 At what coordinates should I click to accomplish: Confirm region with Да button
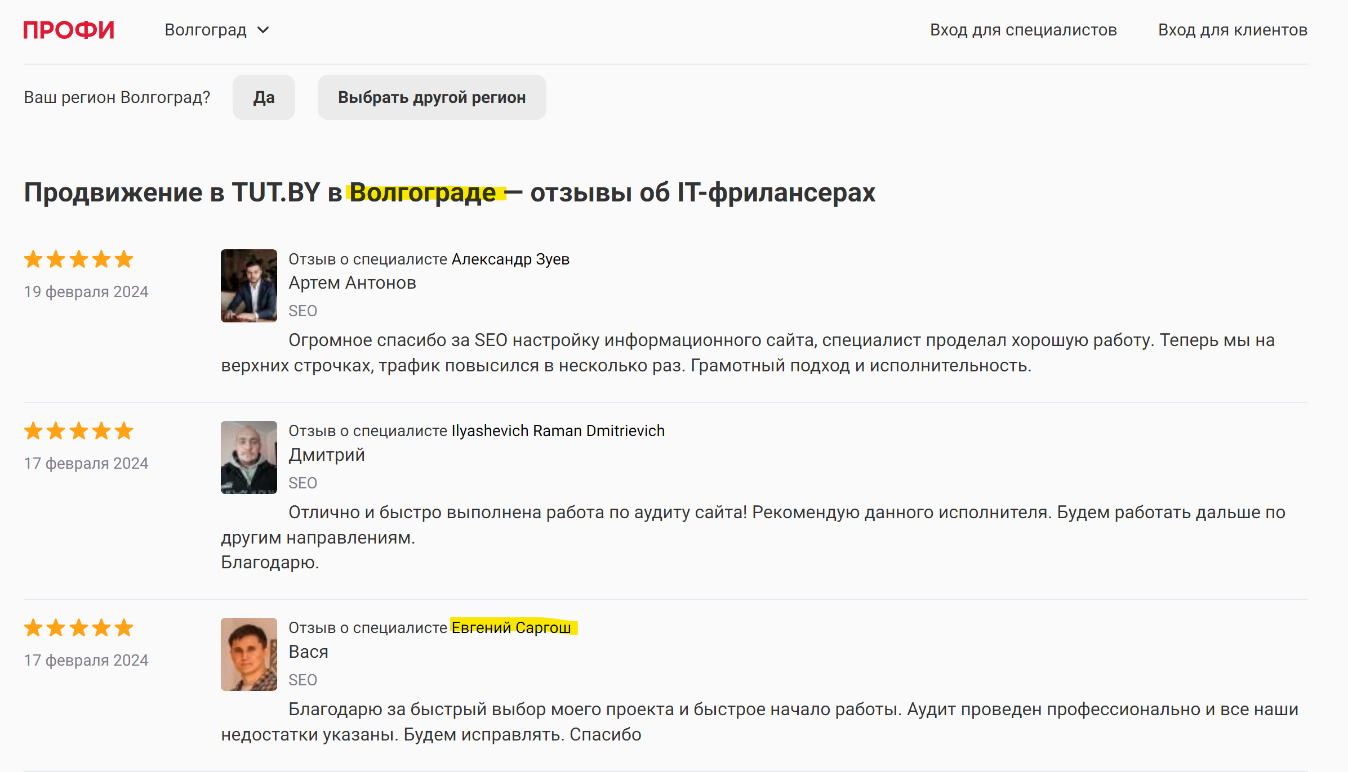(x=264, y=97)
